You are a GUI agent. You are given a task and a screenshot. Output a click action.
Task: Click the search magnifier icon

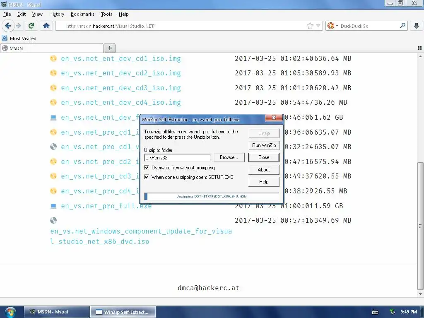[x=402, y=26]
